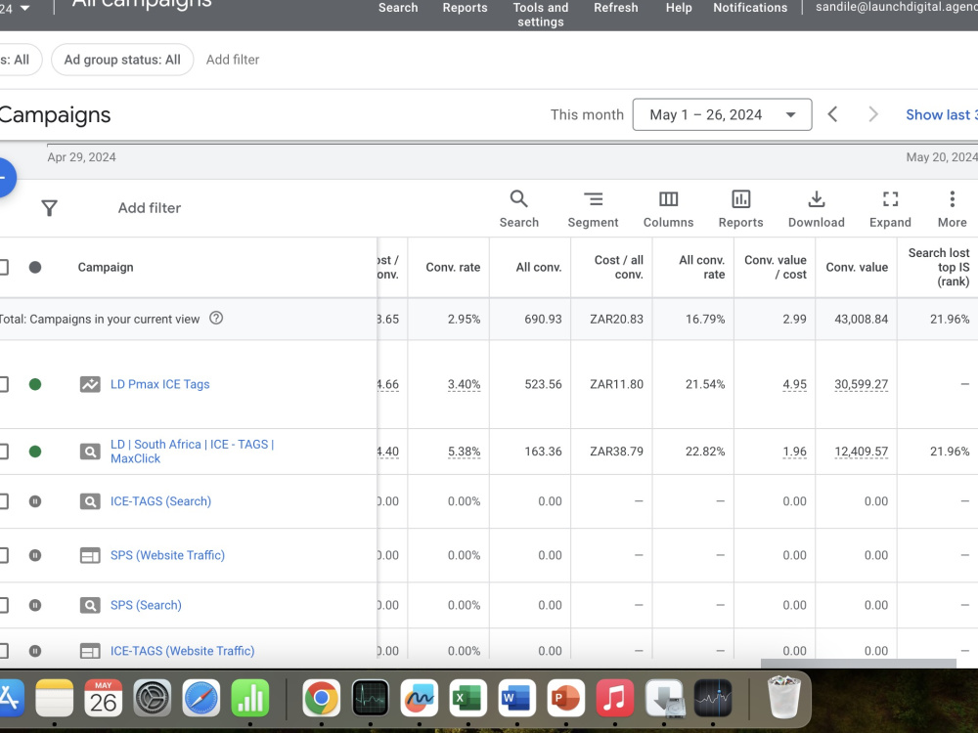Tick checkbox for LD Pmax ICE Tags
Screen dimensions: 978x733
3,384
